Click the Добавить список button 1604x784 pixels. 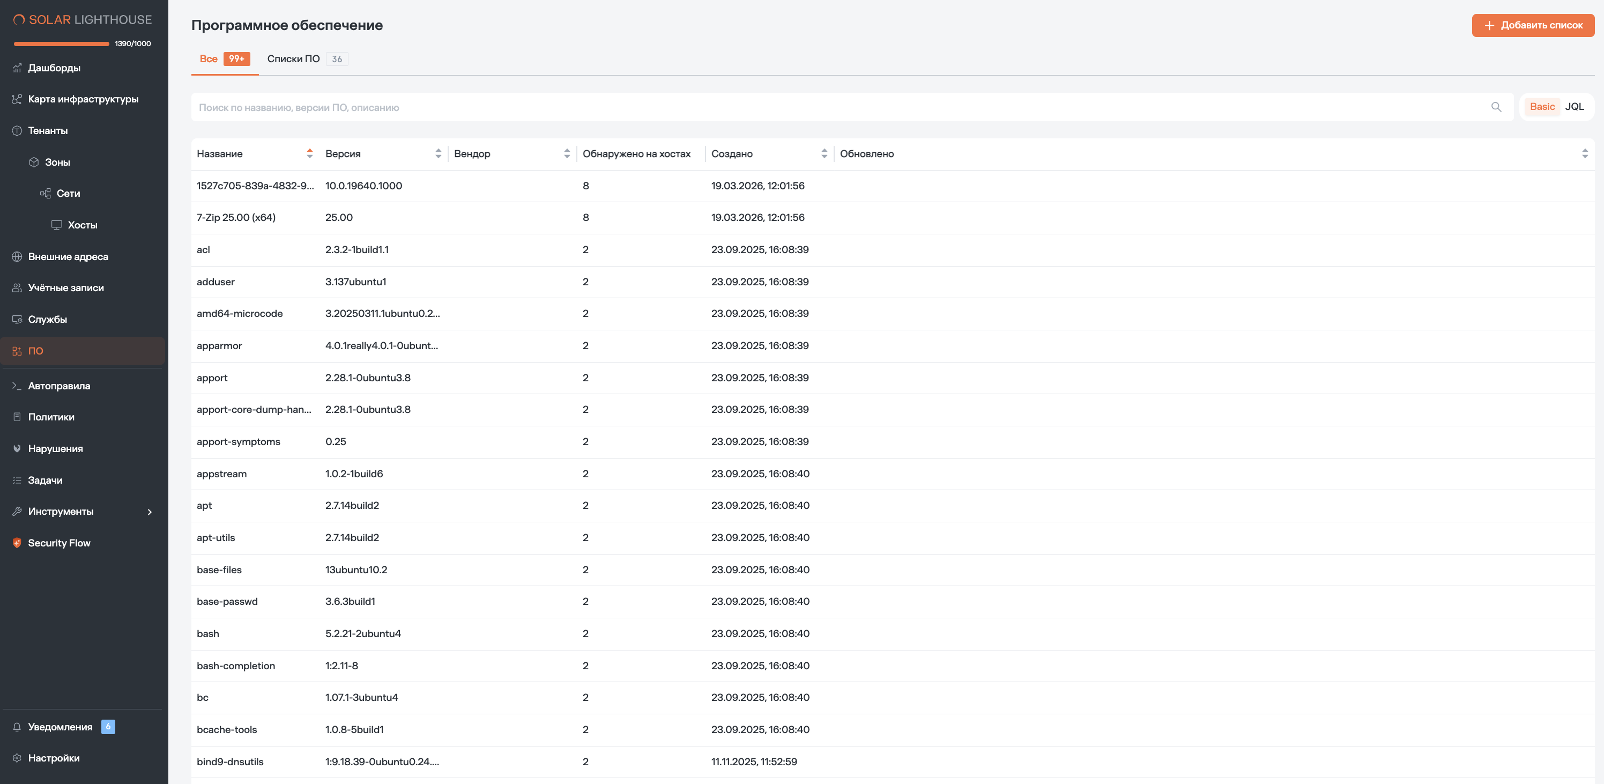(x=1533, y=26)
